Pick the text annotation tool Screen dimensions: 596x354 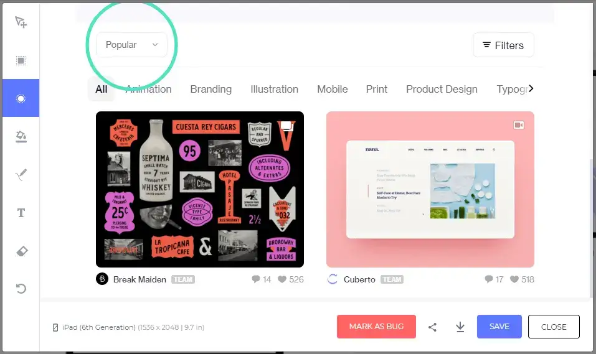click(x=21, y=213)
